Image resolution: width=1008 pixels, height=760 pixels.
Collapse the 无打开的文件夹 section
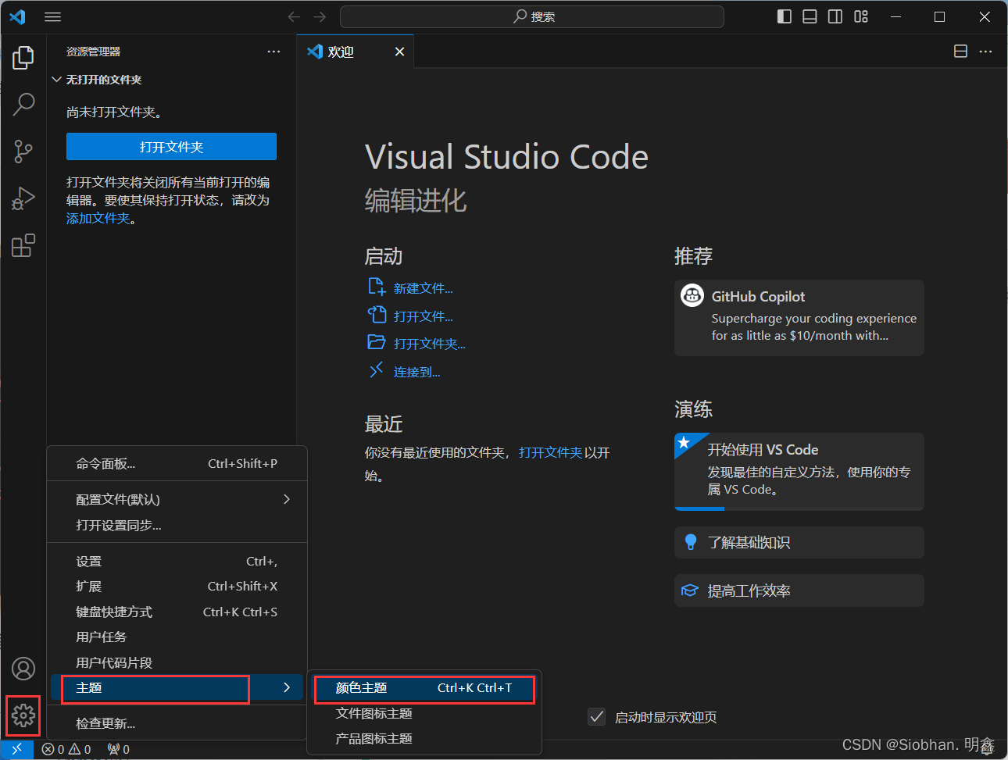tap(57, 80)
